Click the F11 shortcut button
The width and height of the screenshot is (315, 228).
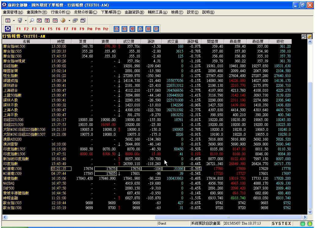tap(98, 29)
